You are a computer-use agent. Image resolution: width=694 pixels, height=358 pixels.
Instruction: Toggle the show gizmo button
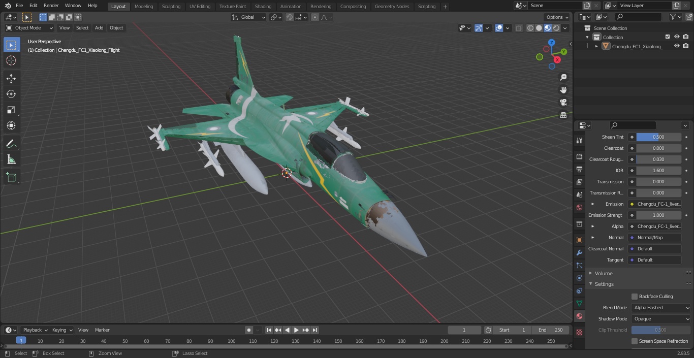[479, 28]
